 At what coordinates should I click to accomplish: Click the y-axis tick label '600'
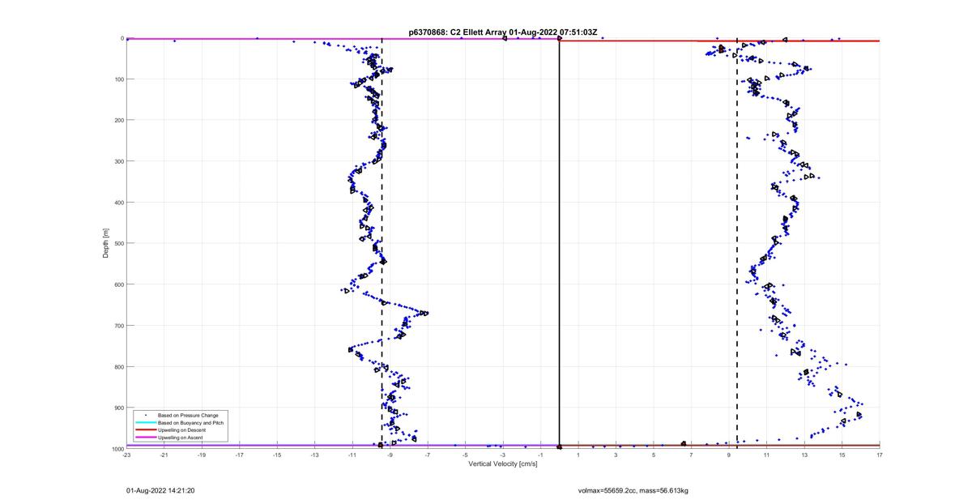coord(118,284)
